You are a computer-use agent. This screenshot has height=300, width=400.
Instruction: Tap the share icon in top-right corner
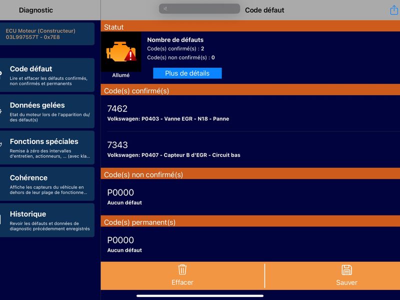pos(393,10)
